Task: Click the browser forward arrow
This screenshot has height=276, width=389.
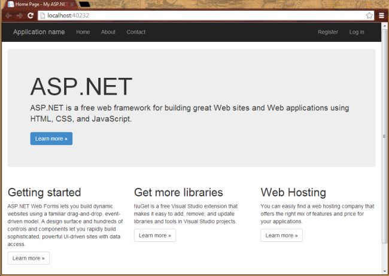Action: 19,16
